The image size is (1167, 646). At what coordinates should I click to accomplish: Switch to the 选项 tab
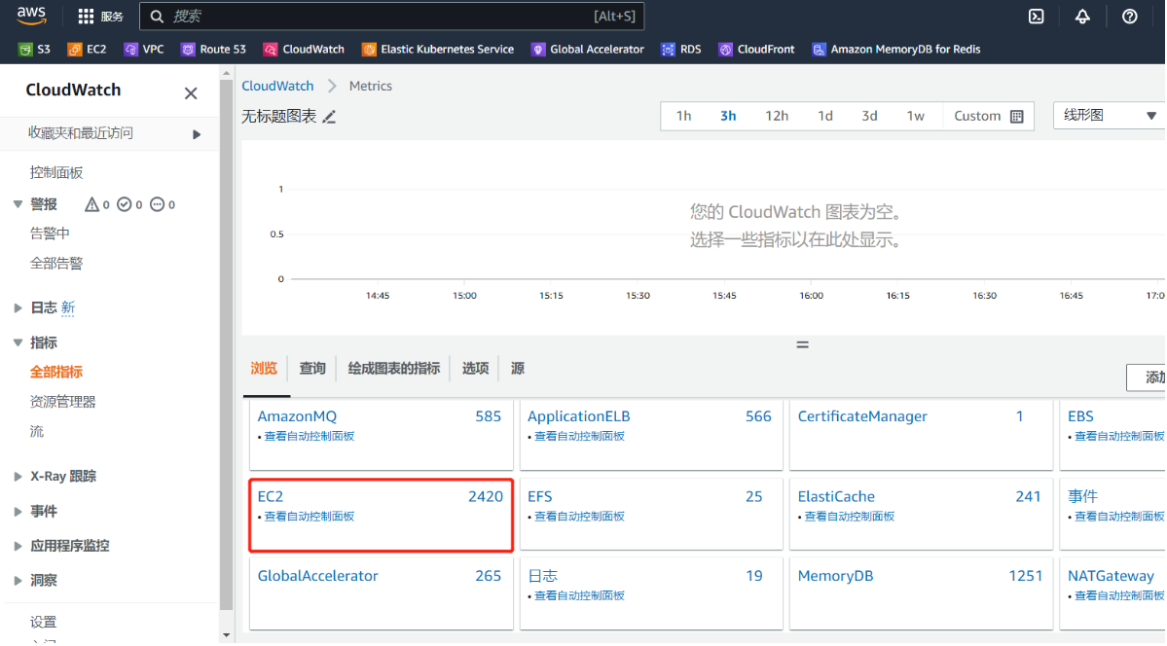(475, 369)
